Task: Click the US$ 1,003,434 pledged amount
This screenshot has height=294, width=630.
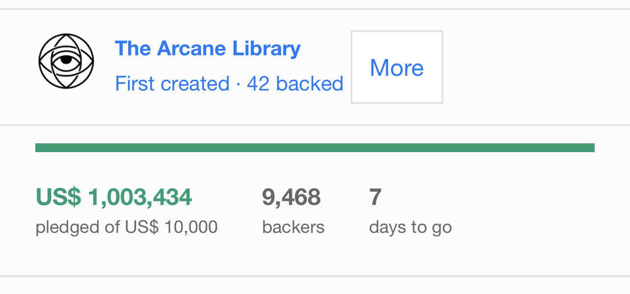Action: click(114, 197)
